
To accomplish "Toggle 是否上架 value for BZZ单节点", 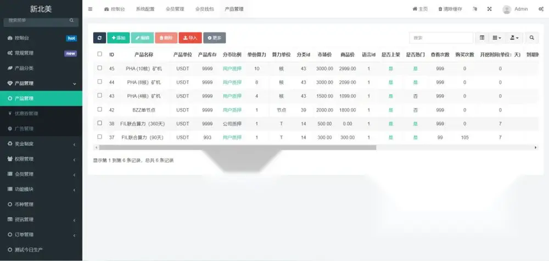I will (x=391, y=110).
